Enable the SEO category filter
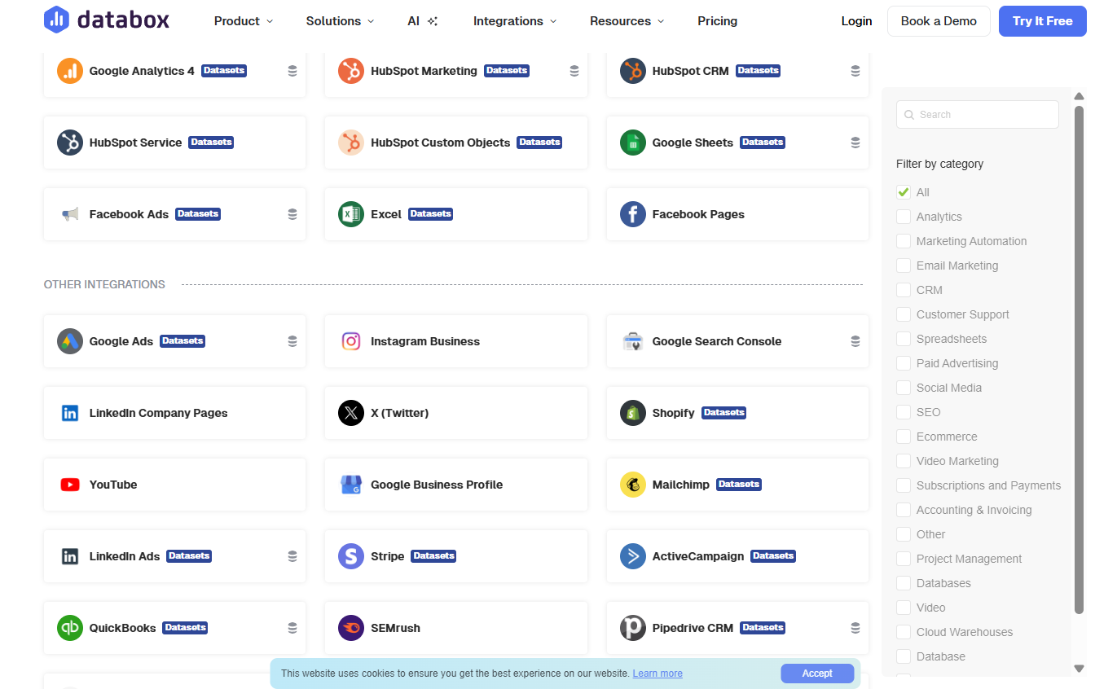1117x689 pixels. [x=904, y=412]
